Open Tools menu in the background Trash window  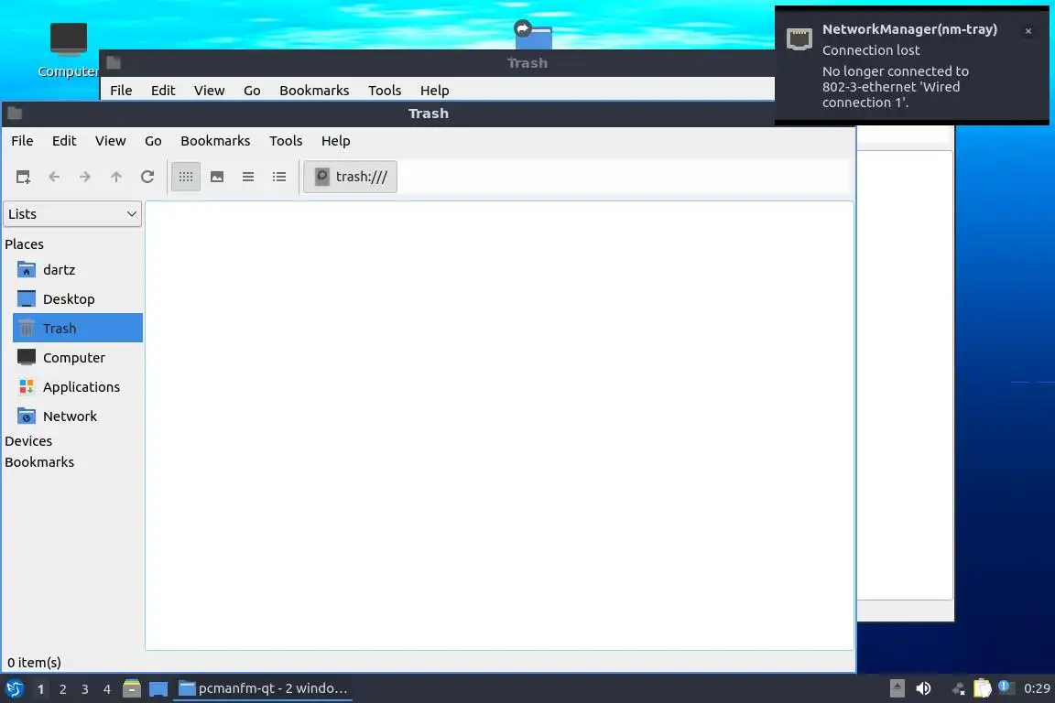(385, 90)
